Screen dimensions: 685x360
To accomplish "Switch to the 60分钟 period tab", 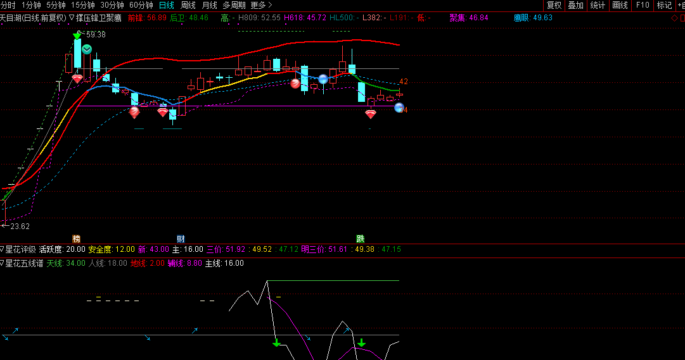I will pos(141,5).
